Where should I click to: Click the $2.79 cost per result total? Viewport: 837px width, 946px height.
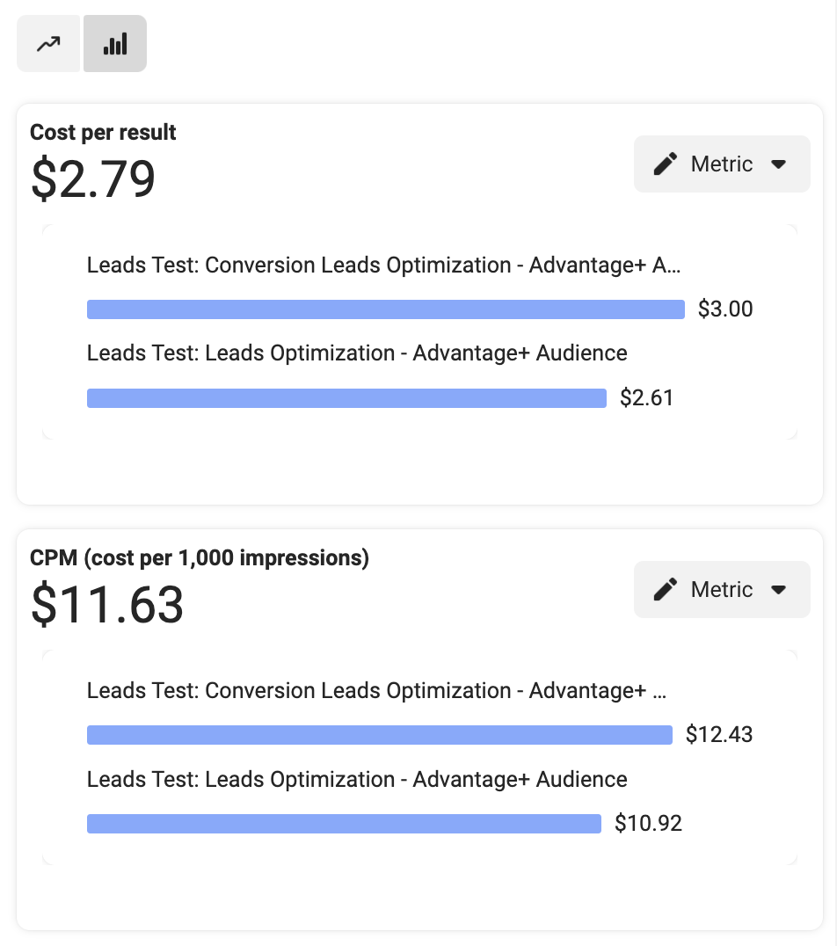[93, 179]
